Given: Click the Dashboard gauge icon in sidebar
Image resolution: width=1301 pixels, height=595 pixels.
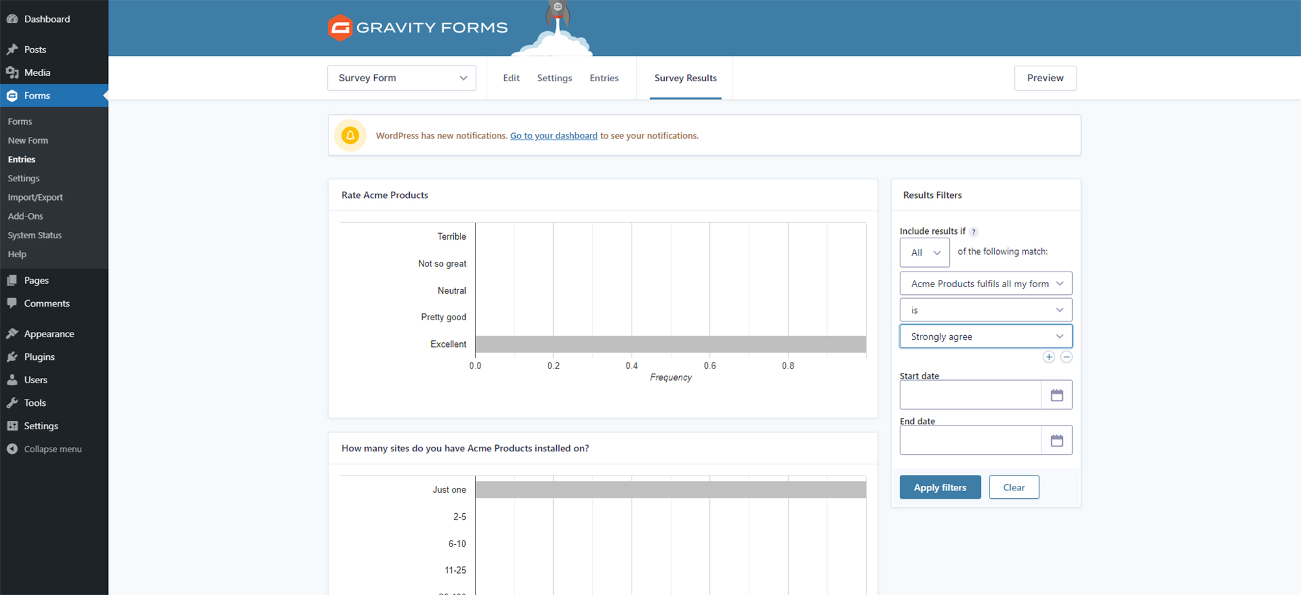Looking at the screenshot, I should tap(12, 19).
